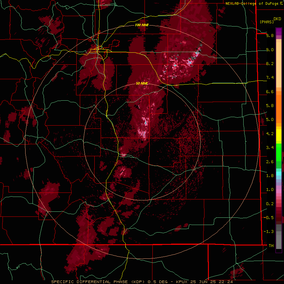The width and height of the screenshot is (284, 284).
Task: Select the 9.0 scale value
Action: pos(270,50)
